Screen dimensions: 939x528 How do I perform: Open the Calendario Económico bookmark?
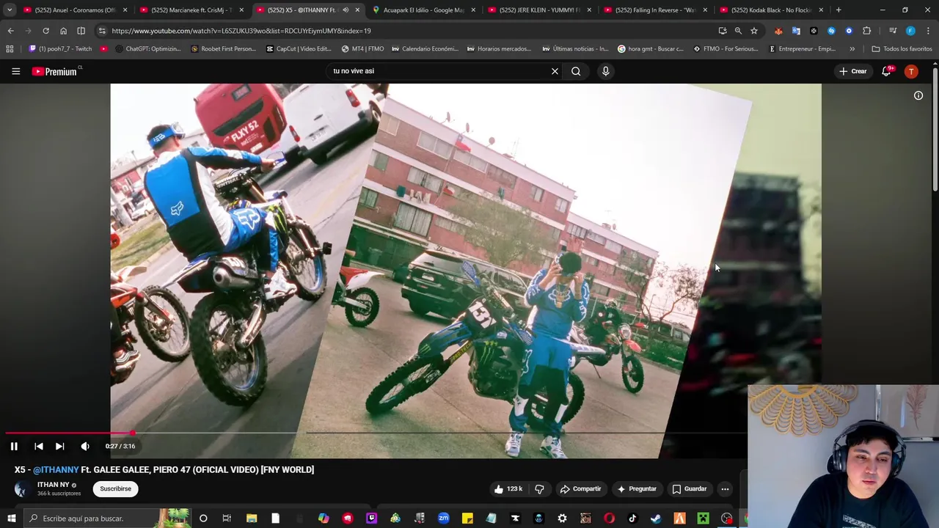pyautogui.click(x=425, y=49)
